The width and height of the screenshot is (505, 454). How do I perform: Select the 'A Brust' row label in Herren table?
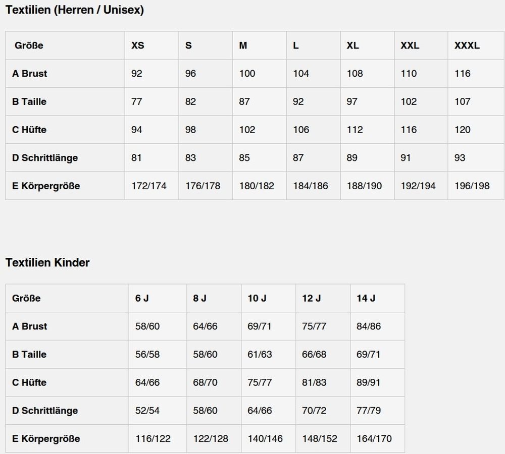tap(30, 74)
